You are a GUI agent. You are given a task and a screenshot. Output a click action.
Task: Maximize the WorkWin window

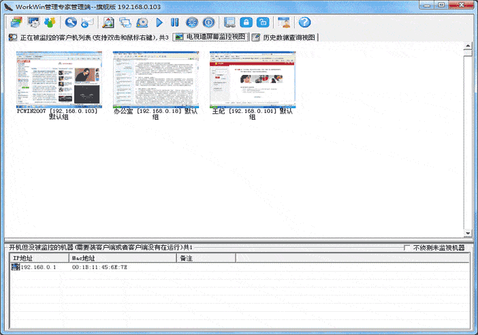tap(441, 5)
